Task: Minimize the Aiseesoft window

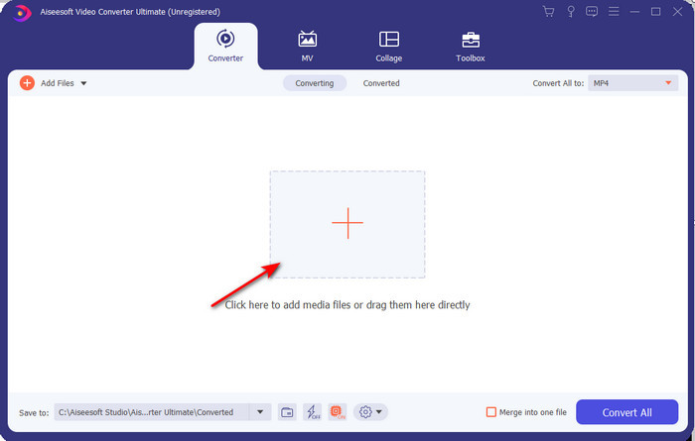Action: click(x=634, y=12)
